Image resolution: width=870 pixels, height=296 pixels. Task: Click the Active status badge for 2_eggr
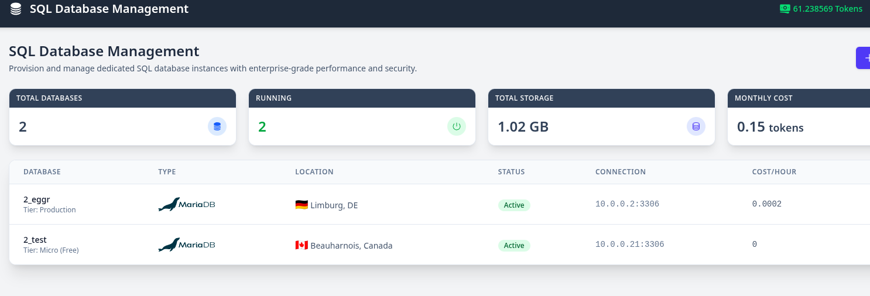coord(514,205)
